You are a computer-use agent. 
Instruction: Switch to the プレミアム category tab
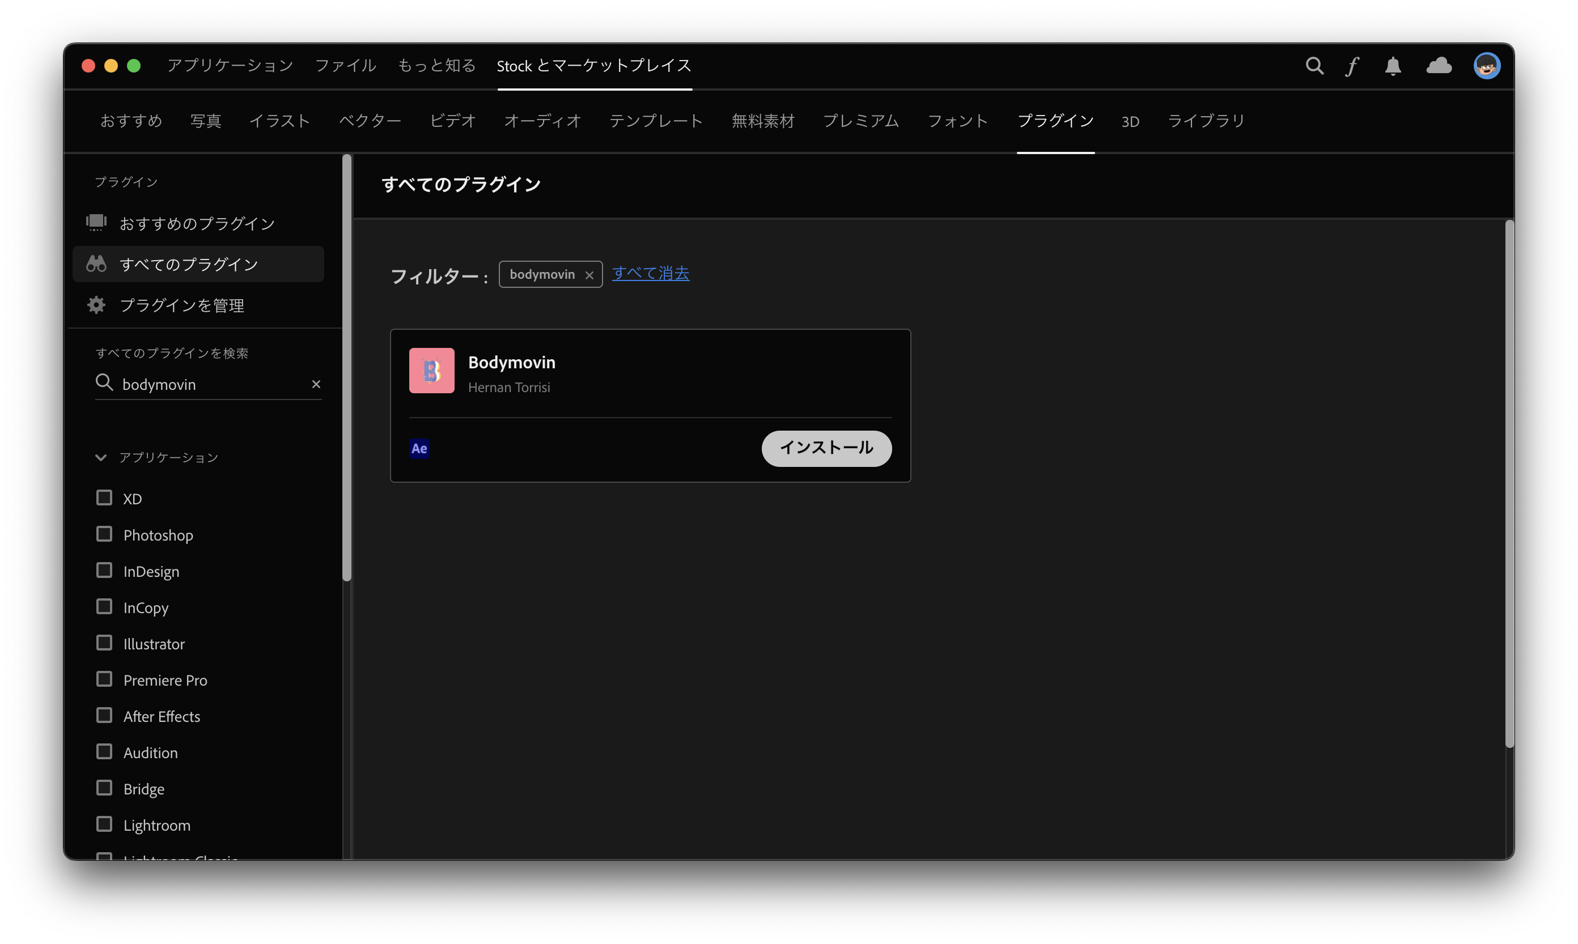click(x=861, y=121)
